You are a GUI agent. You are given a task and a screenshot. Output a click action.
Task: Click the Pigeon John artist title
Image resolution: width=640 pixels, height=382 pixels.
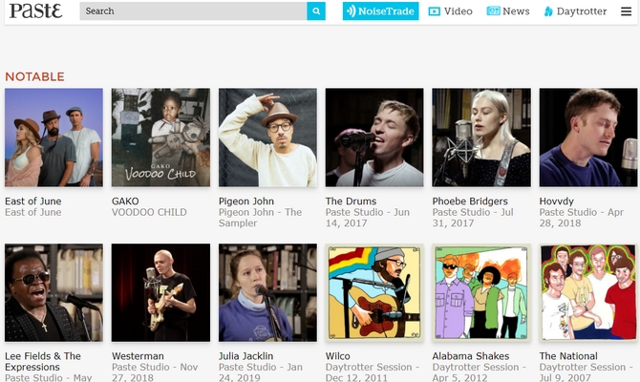(246, 202)
